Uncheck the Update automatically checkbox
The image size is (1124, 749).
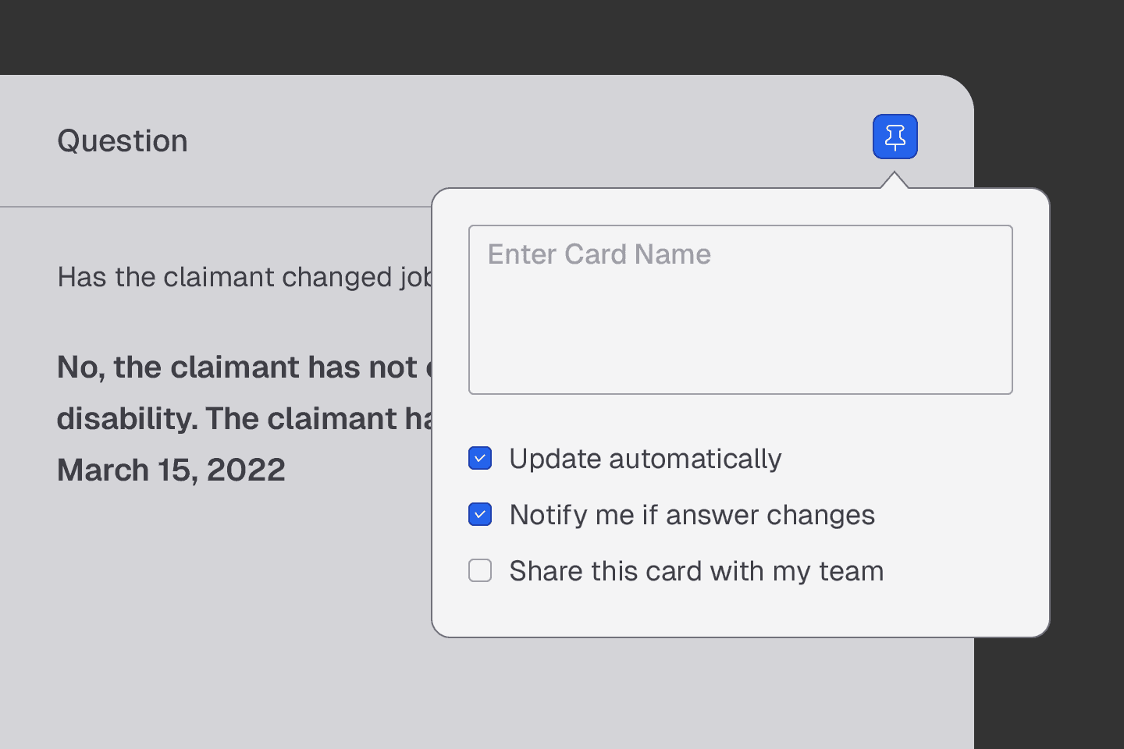click(480, 458)
